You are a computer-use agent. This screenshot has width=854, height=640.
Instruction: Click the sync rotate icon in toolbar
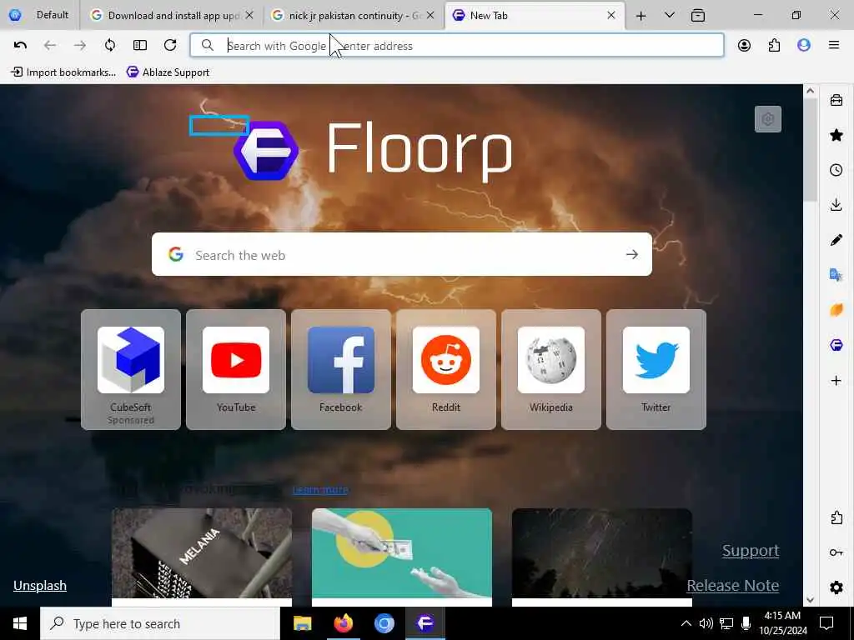110,45
